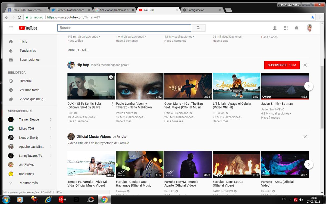
Task: Click the search magnifier button
Action: [198, 28]
